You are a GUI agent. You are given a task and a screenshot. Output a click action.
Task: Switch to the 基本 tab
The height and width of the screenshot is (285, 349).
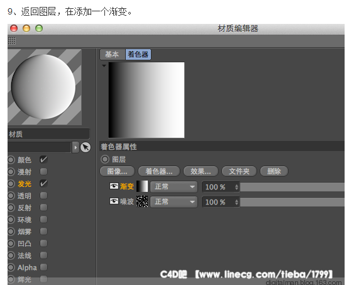[x=112, y=54]
